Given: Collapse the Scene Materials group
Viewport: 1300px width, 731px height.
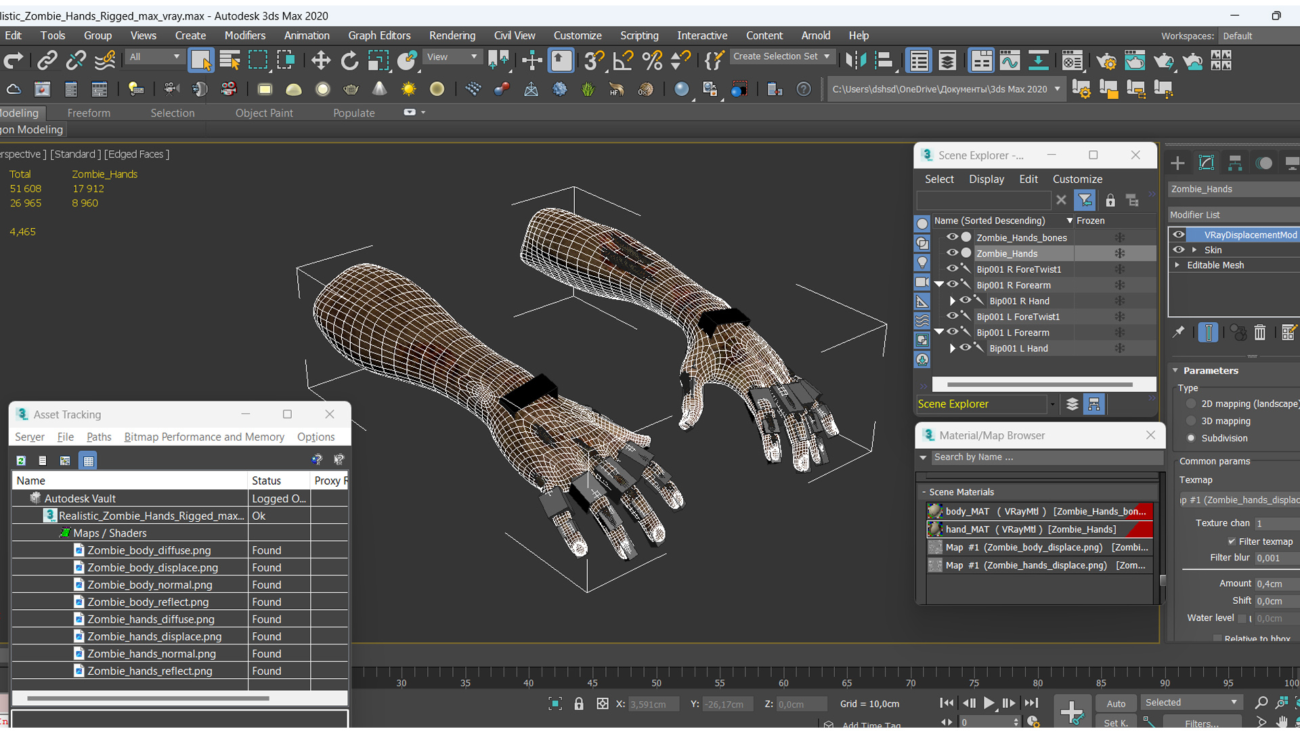Looking at the screenshot, I should [x=924, y=492].
